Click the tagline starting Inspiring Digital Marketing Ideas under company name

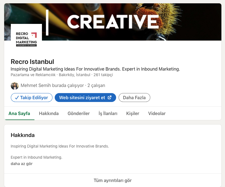[95, 69]
